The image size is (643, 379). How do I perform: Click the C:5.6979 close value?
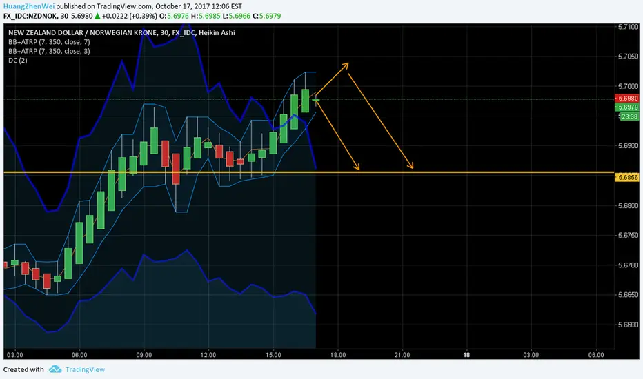(x=267, y=16)
